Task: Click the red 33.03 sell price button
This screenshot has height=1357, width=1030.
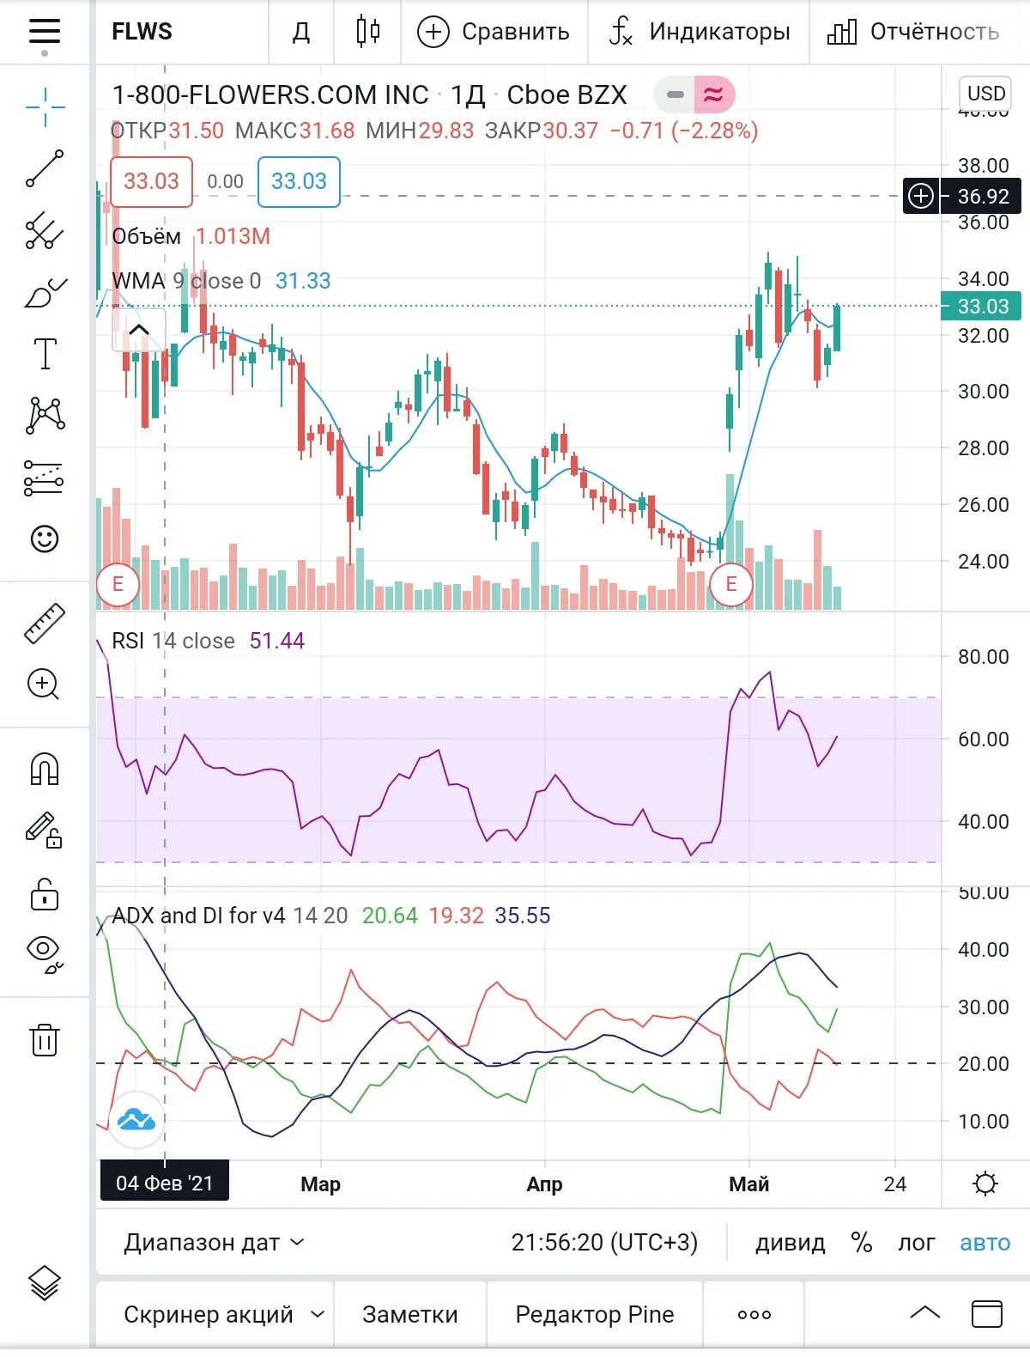Action: [x=151, y=181]
